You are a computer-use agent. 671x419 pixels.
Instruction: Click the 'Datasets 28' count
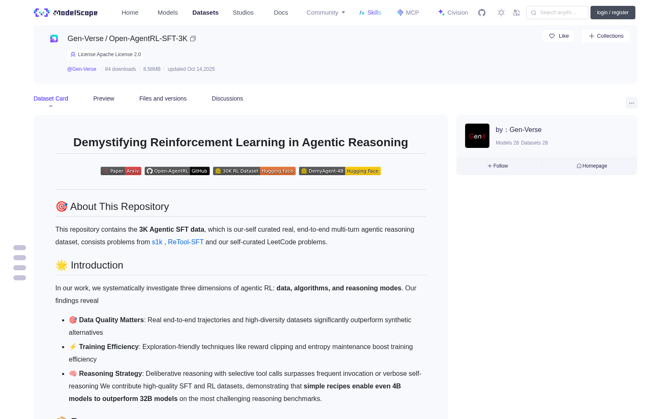[x=534, y=143]
